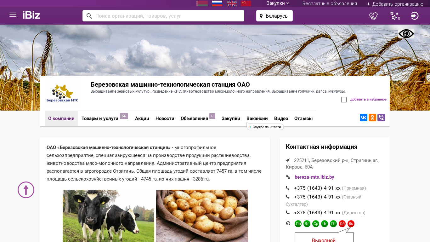This screenshot has height=242, width=430.
Task: Expand the Закупки dropdown in top bar
Action: [x=278, y=3]
